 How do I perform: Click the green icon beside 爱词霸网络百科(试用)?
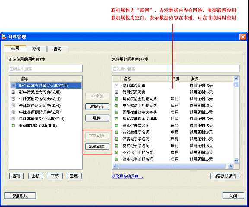click(13, 126)
